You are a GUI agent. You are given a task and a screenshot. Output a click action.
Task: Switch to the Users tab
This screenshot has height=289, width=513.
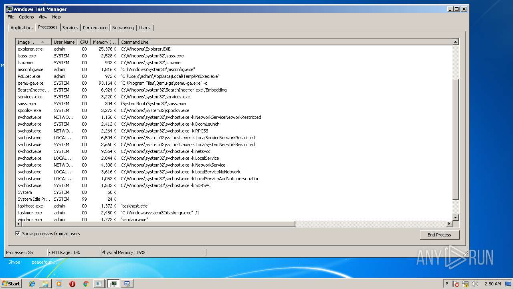coord(144,28)
